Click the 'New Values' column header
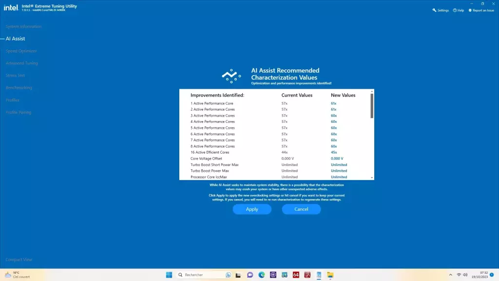 pos(343,95)
